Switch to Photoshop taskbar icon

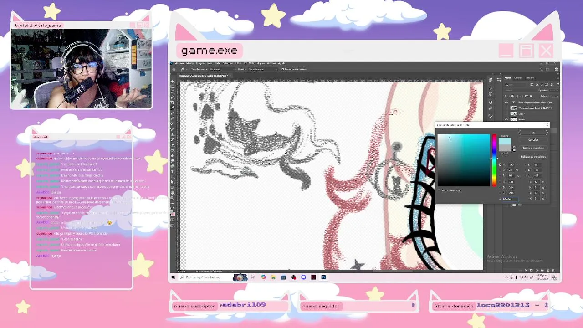(323, 277)
